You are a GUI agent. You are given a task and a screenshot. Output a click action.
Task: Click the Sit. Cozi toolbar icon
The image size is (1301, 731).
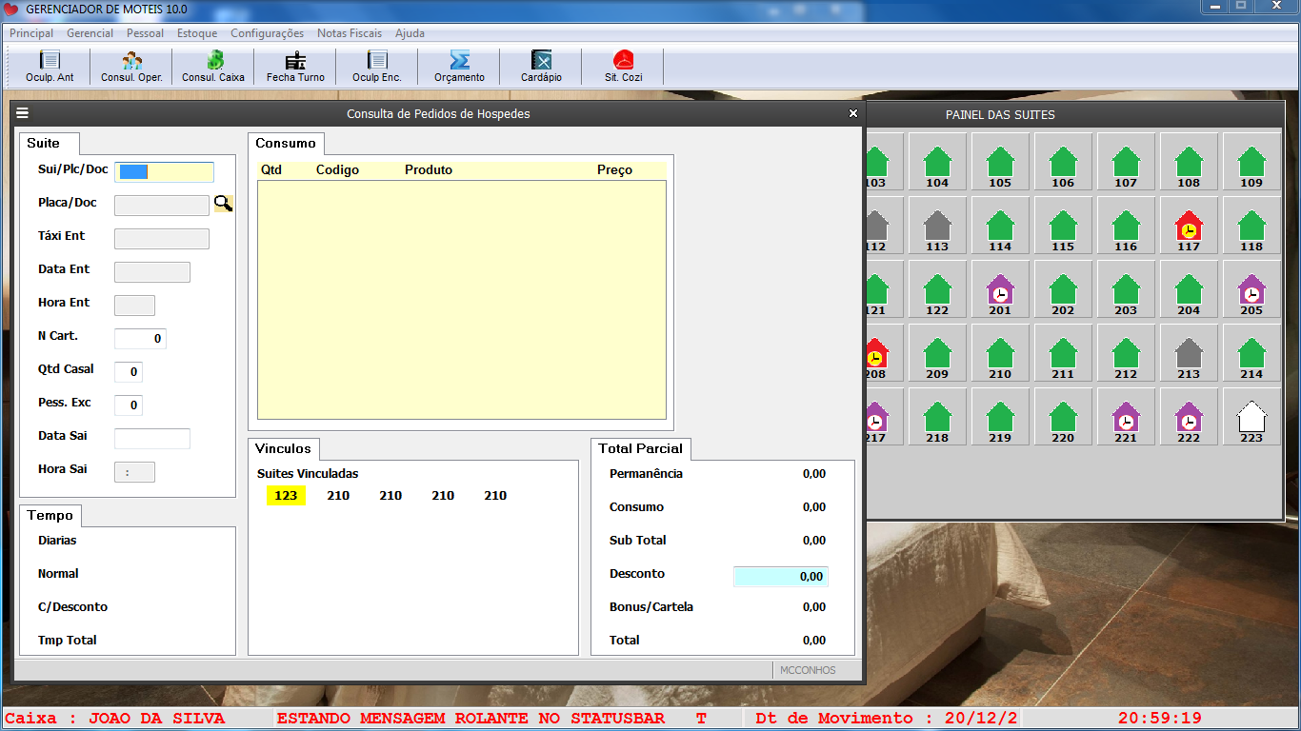pyautogui.click(x=623, y=66)
